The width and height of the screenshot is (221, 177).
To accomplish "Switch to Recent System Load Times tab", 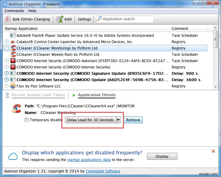I will 38,95.
